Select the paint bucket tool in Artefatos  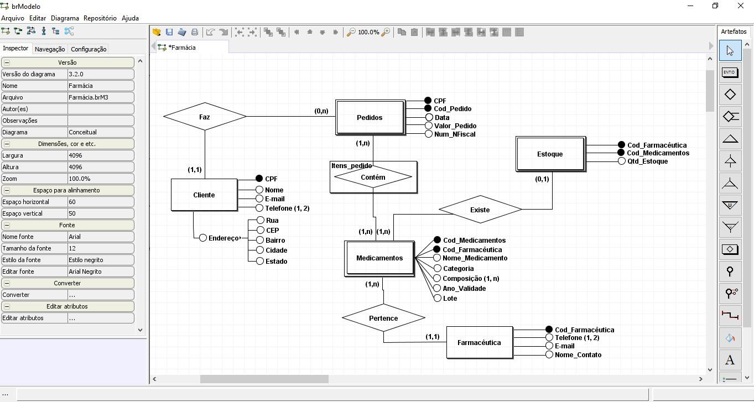[730, 338]
